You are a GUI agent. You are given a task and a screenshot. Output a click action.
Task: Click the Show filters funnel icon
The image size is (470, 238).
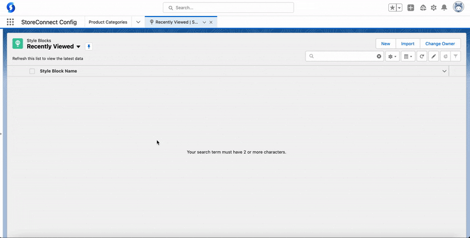(456, 56)
